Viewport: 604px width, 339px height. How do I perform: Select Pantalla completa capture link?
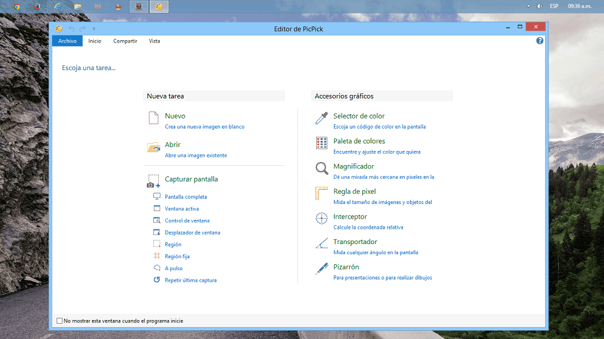186,196
